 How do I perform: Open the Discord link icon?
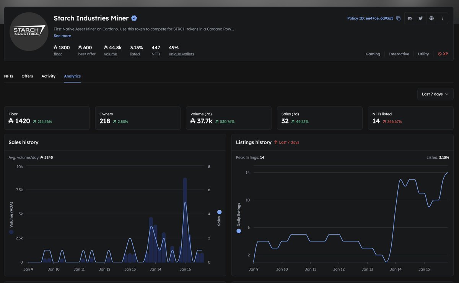[410, 18]
